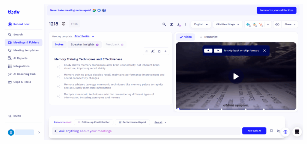Viewport: 307px width, 144px height.
Task: Click AI magic wand icon
Action: pos(153,51)
